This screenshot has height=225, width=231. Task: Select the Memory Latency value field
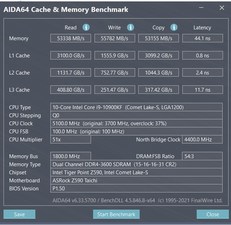(x=202, y=38)
